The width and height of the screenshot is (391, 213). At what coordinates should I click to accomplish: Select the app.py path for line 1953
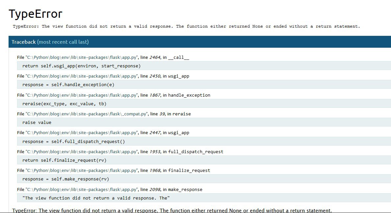[82, 152]
